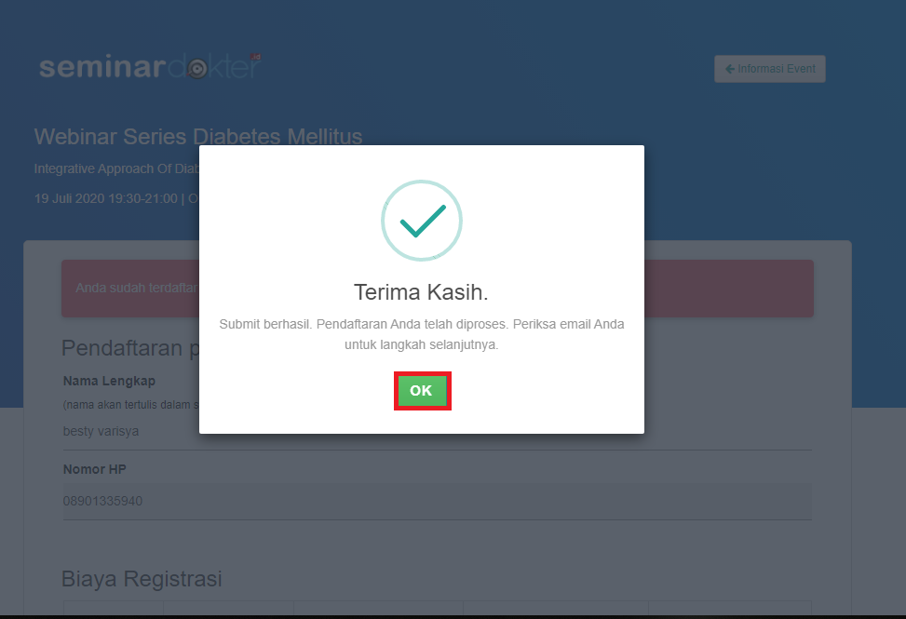This screenshot has height=619, width=906.
Task: Click the 19 Juli 2020 date line
Action: pyautogui.click(x=112, y=198)
